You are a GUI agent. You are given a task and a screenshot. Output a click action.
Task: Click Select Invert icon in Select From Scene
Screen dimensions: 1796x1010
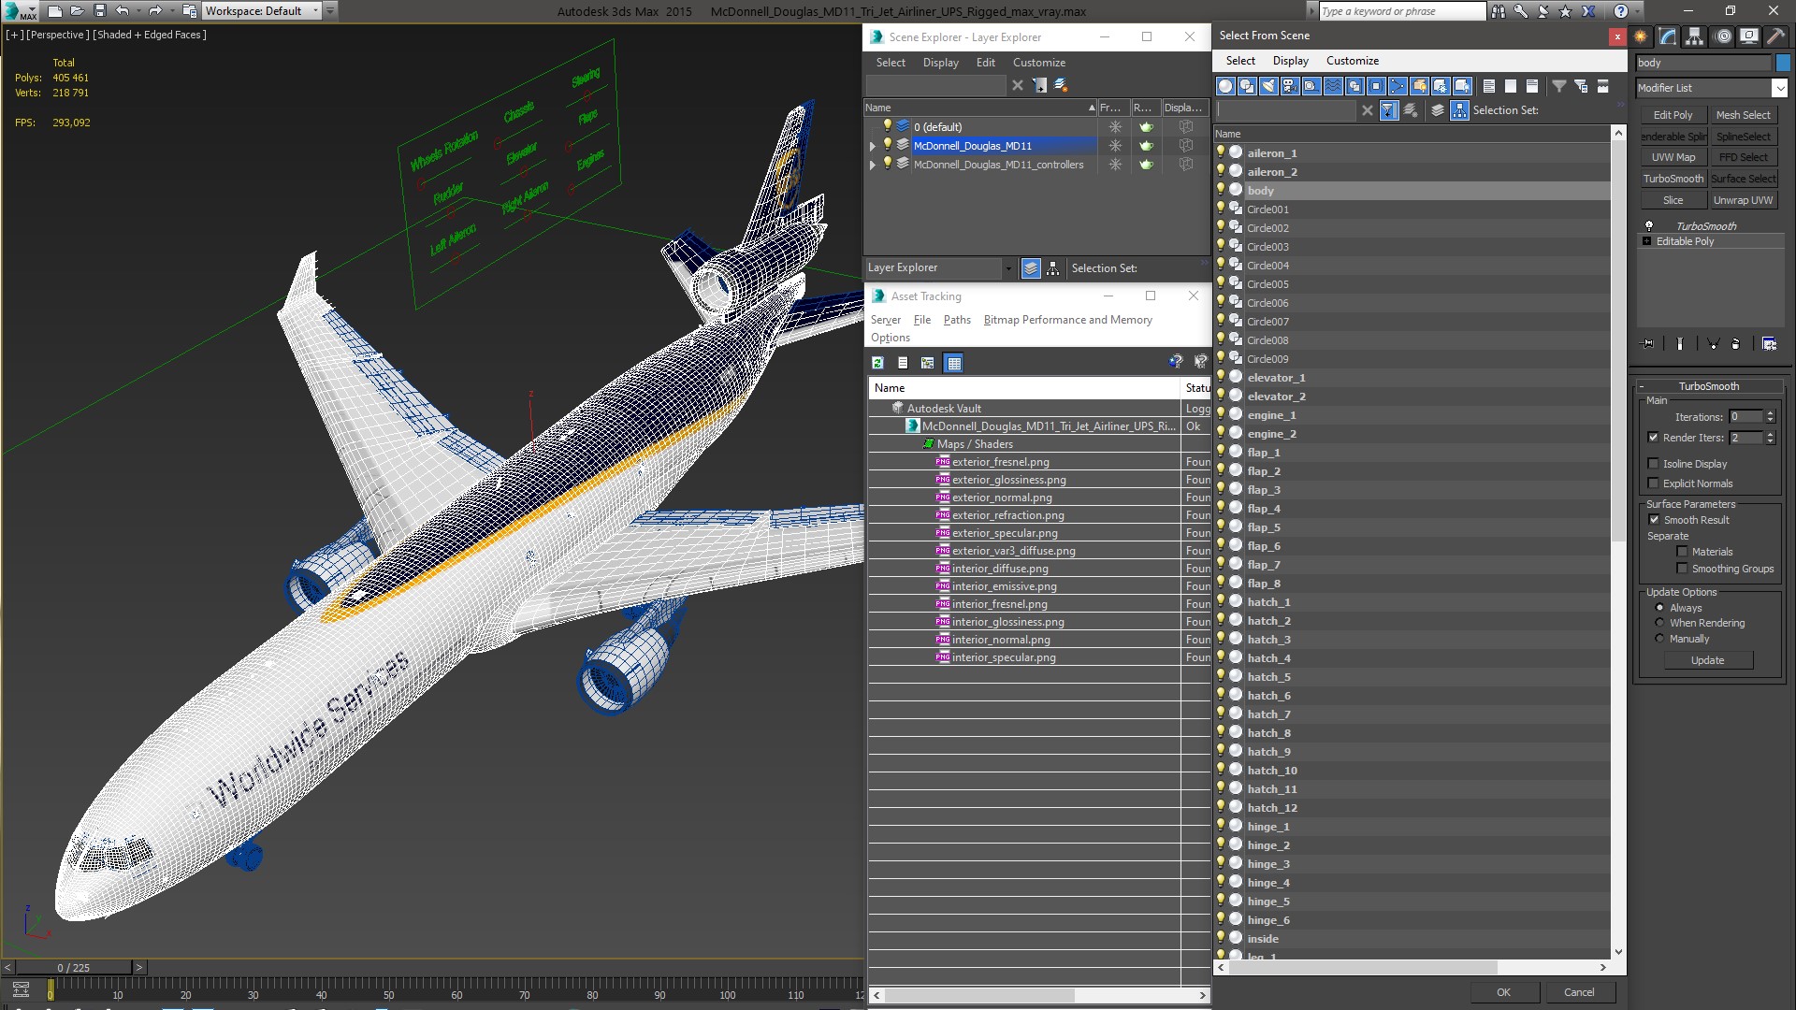[x=1532, y=86]
